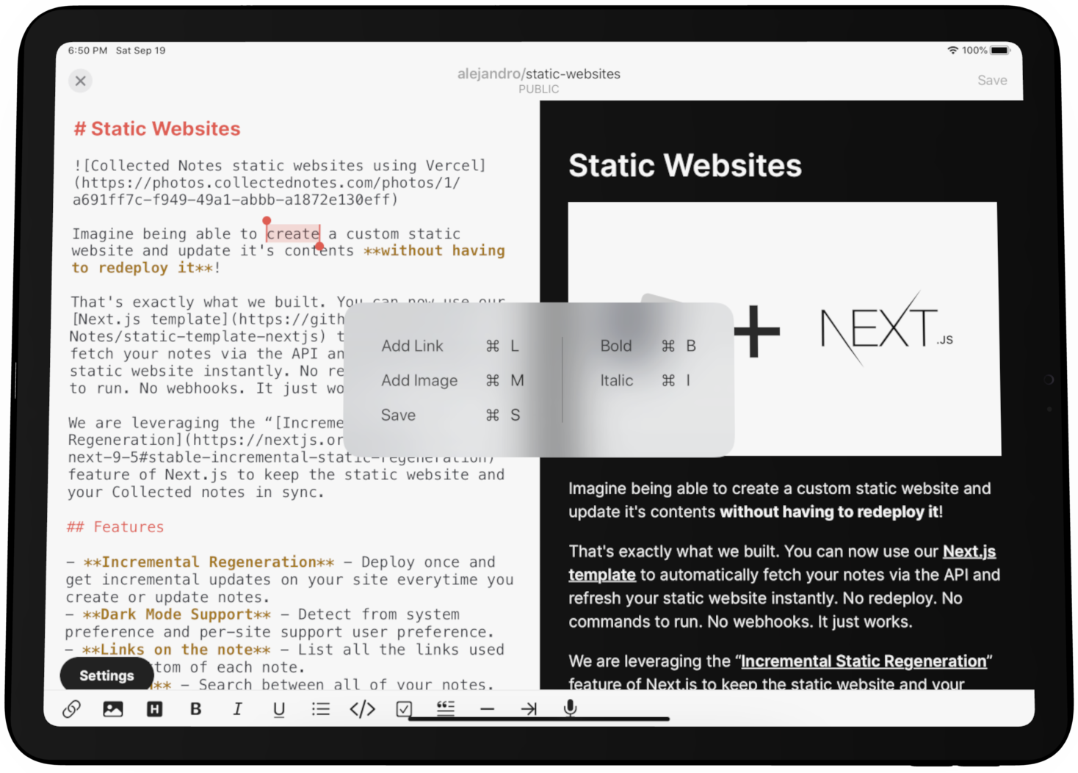The height and width of the screenshot is (773, 1078).
Task: Click the "Static Websites" title in the preview
Action: click(685, 165)
